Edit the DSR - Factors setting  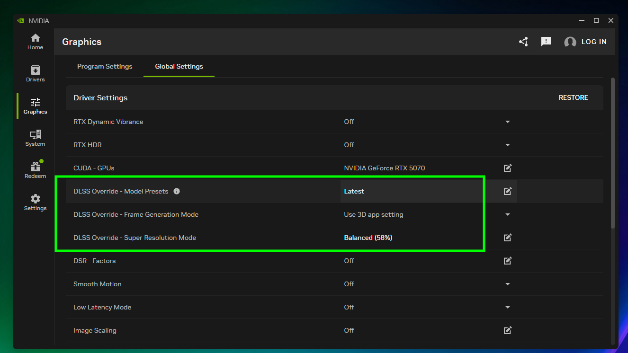pos(507,261)
